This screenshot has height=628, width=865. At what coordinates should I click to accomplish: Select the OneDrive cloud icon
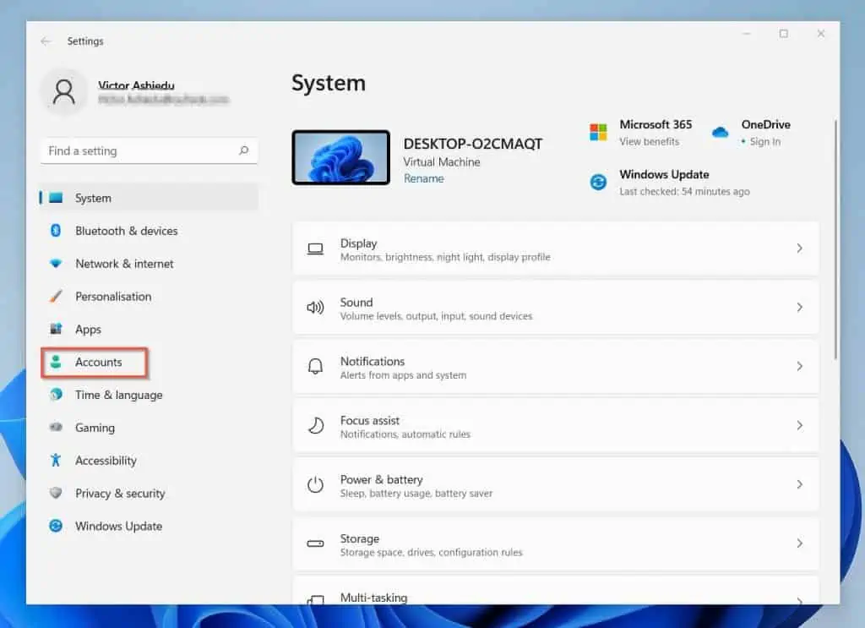[x=721, y=132]
